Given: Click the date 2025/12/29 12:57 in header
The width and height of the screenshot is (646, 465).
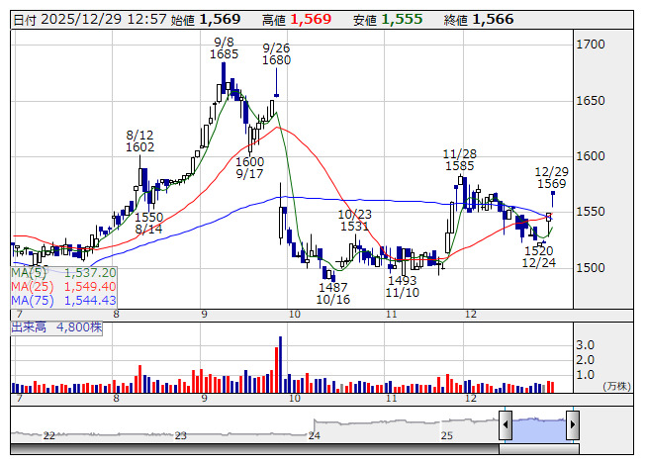Looking at the screenshot, I should coord(104,20).
